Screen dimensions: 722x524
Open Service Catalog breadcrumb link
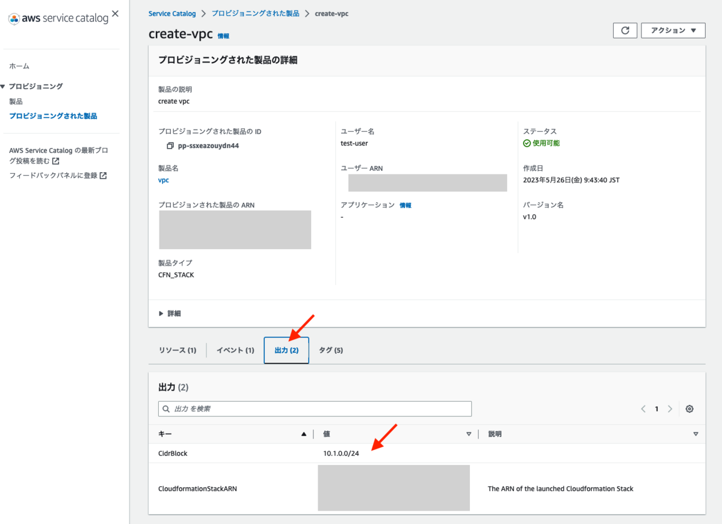(172, 13)
